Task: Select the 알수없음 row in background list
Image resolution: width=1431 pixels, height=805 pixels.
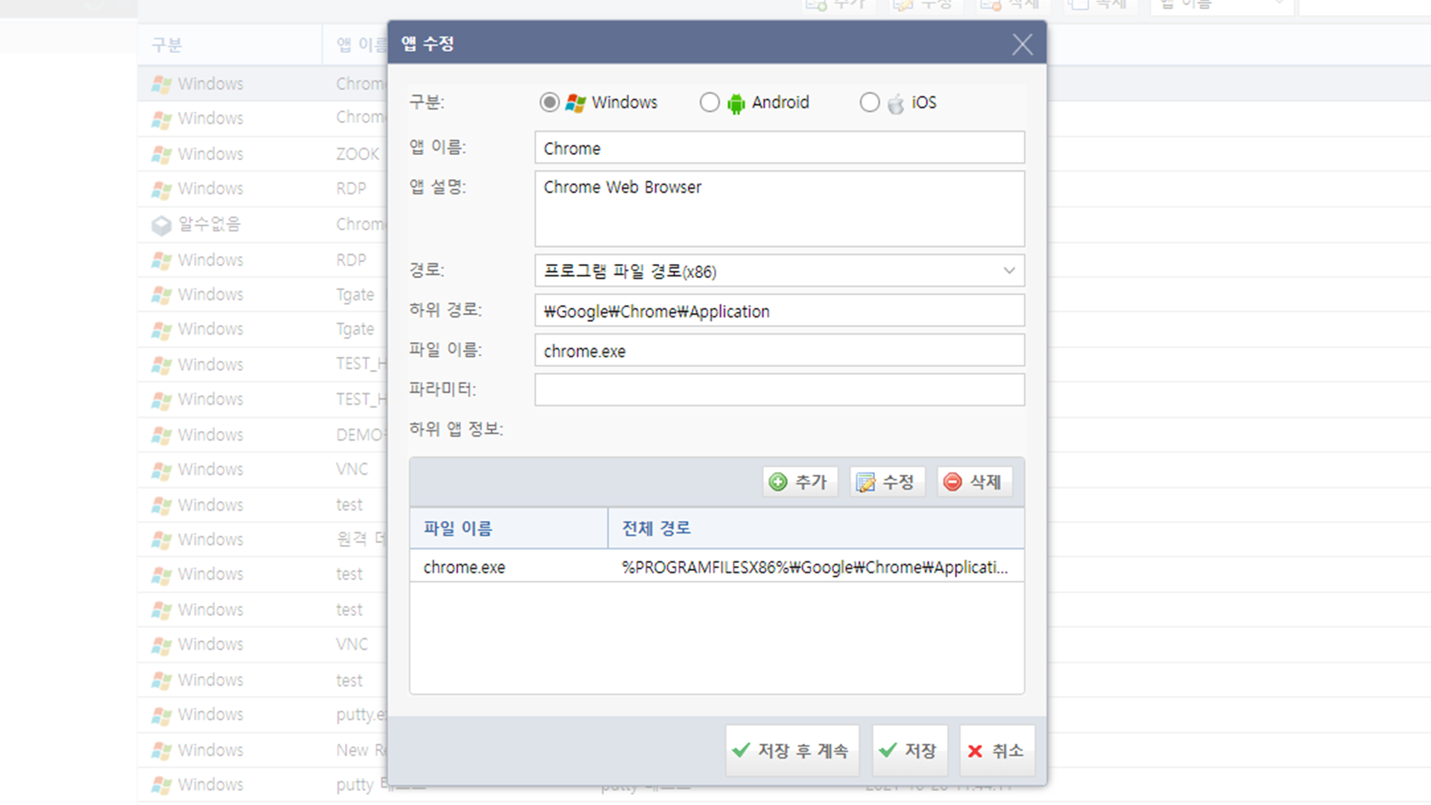Action: (x=262, y=224)
